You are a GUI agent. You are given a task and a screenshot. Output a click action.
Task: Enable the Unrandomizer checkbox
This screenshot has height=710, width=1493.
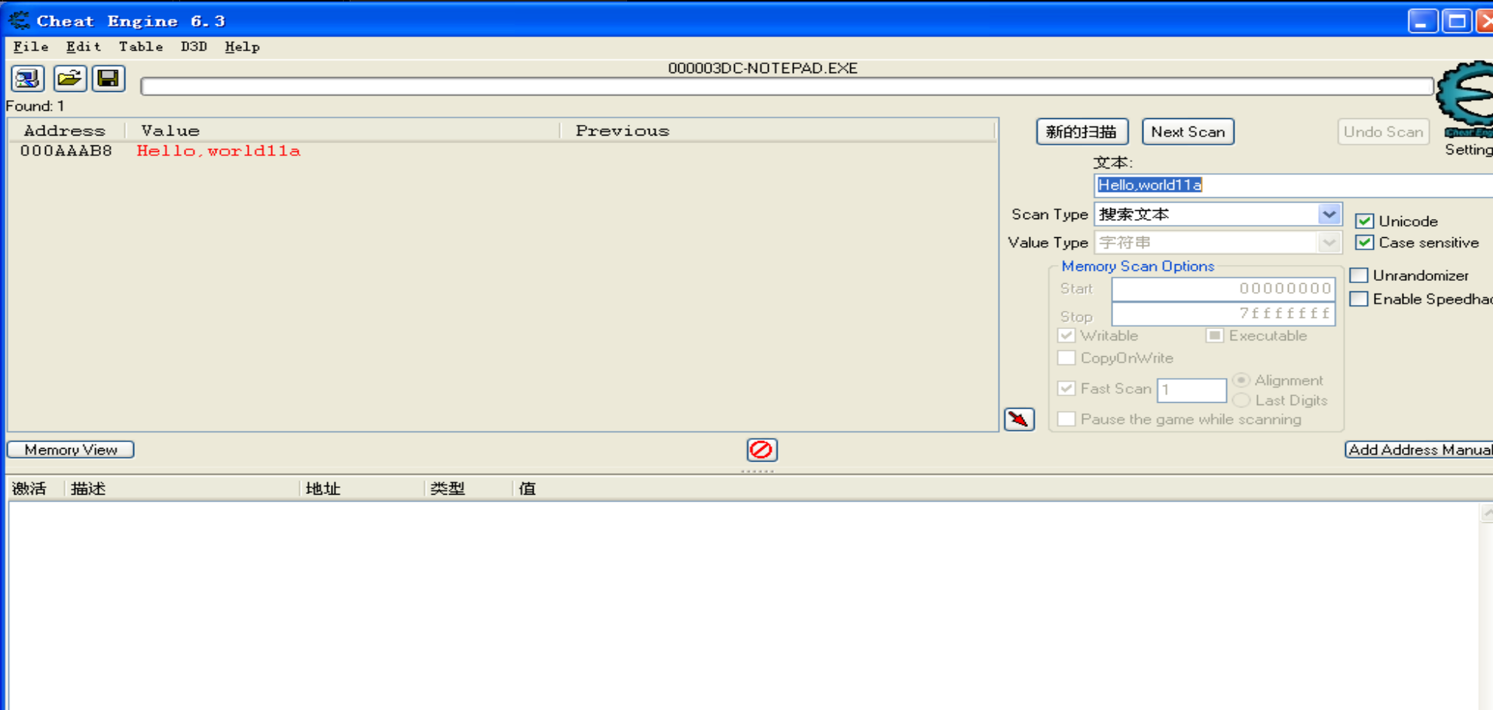1359,276
